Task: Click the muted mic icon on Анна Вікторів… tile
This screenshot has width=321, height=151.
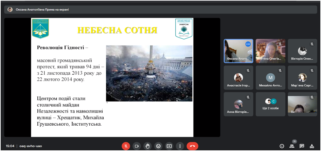Action: click(248, 97)
